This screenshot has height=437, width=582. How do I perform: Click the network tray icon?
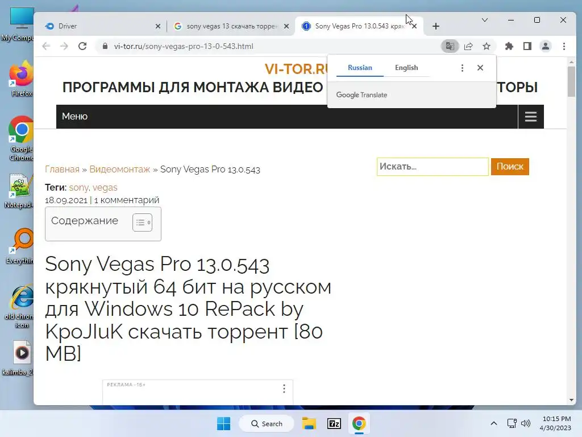[512, 423]
